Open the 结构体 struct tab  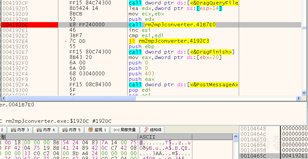coord(152,130)
